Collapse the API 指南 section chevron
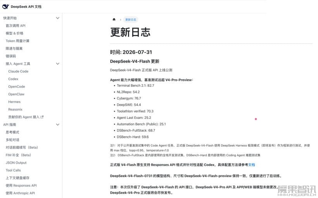Screen dimensions: 318x198 (x=58, y=125)
